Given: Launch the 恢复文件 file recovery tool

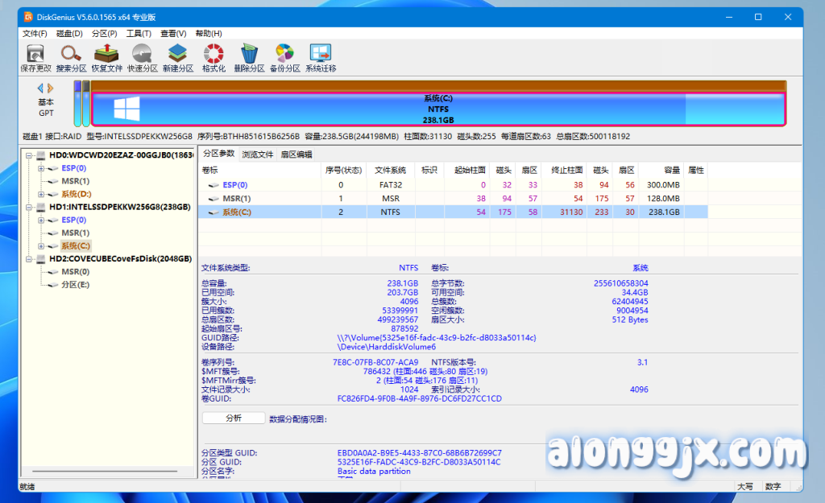Looking at the screenshot, I should click(x=106, y=55).
